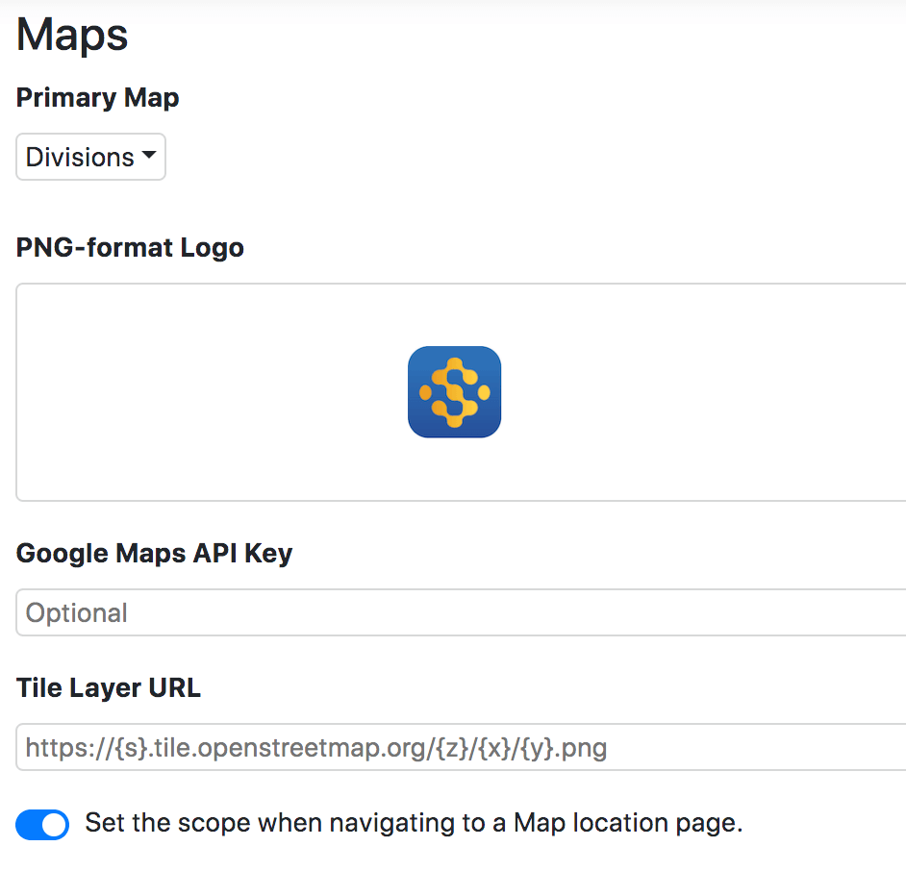Click the Google Maps API Key heading

pyautogui.click(x=154, y=553)
